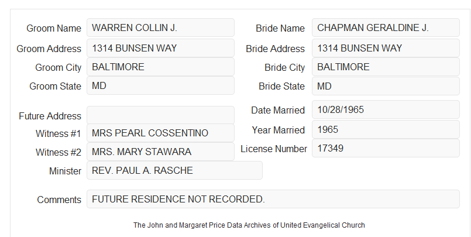Click the Groom Address input box
The width and height of the screenshot is (471, 237).
click(160, 48)
